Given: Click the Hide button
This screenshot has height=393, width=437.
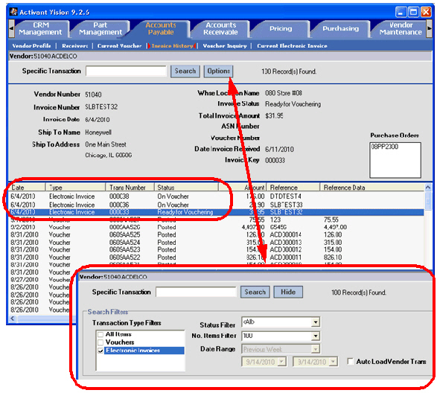Looking at the screenshot, I should pyautogui.click(x=288, y=292).
